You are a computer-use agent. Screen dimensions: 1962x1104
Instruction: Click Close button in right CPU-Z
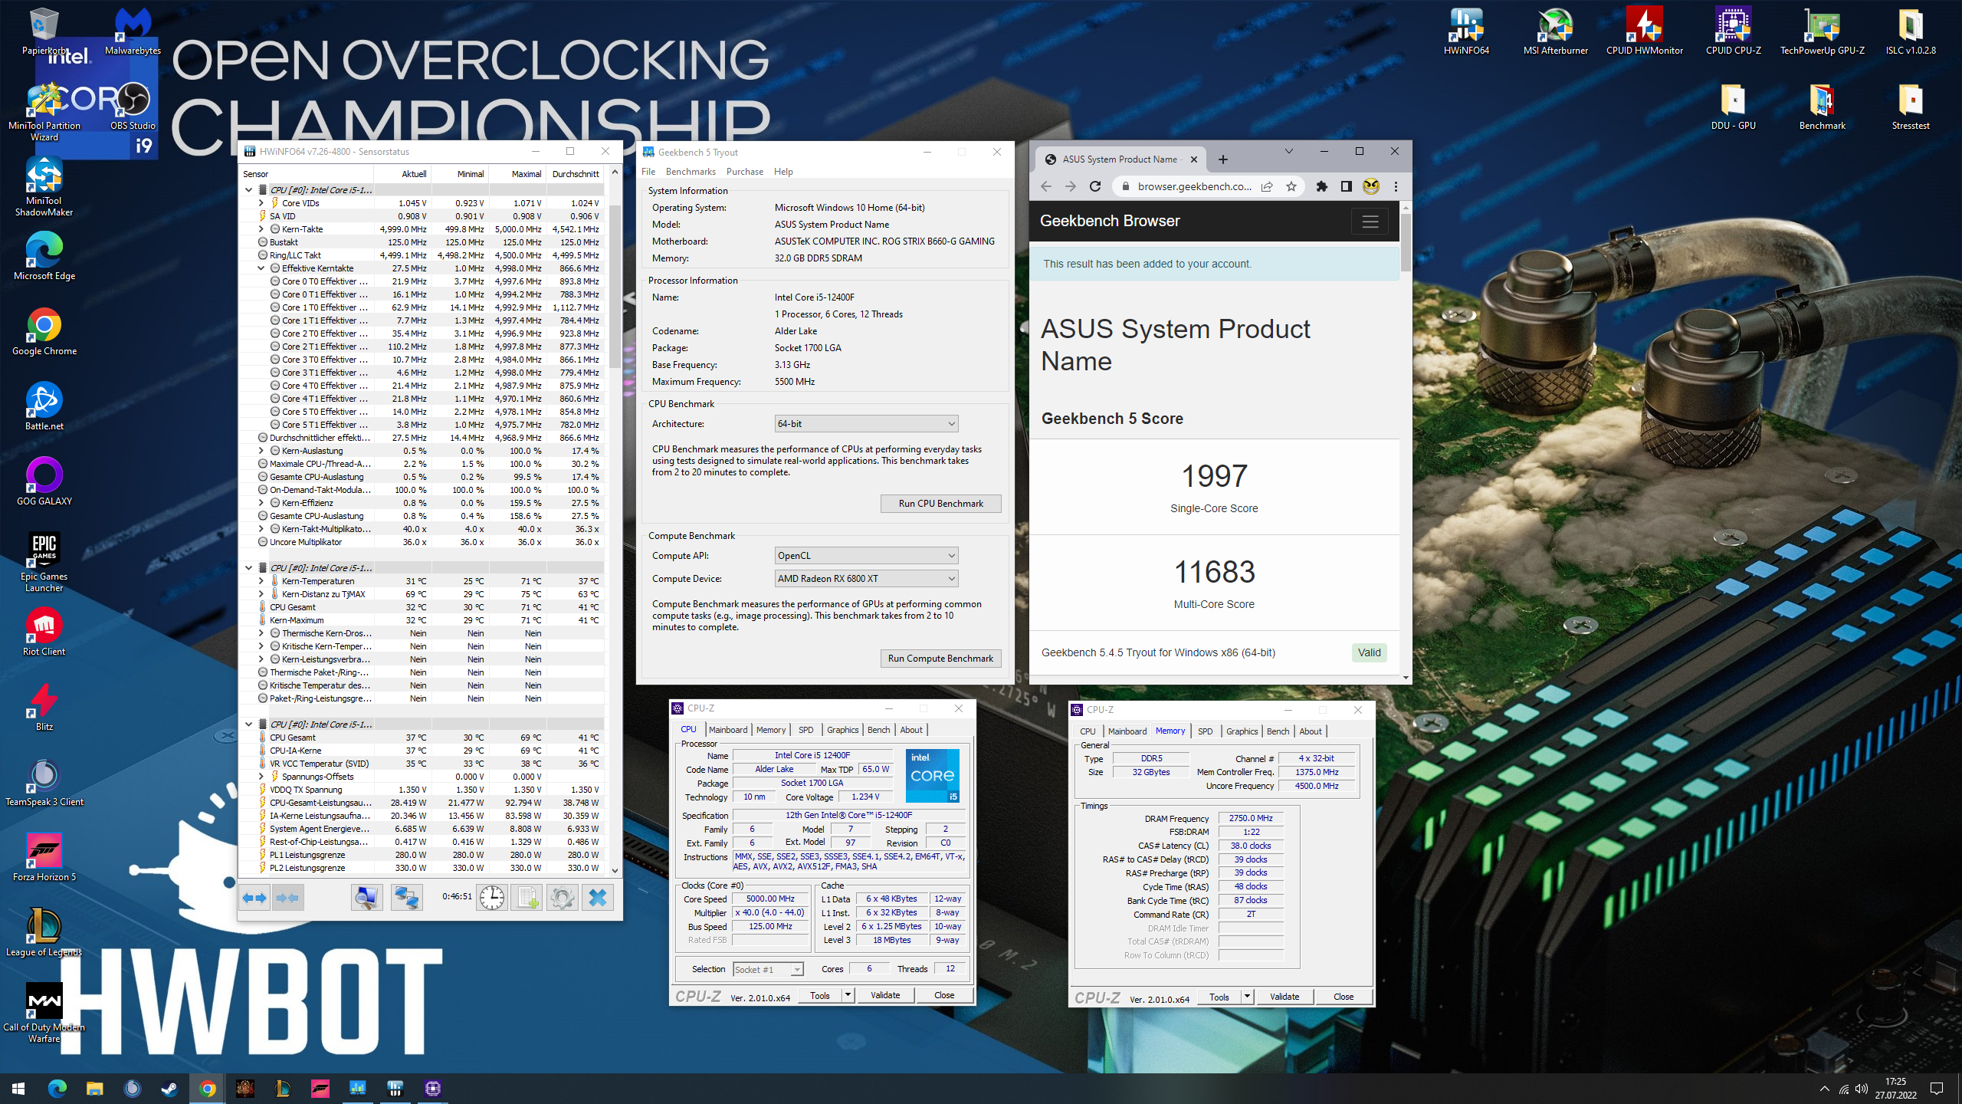pos(1343,997)
